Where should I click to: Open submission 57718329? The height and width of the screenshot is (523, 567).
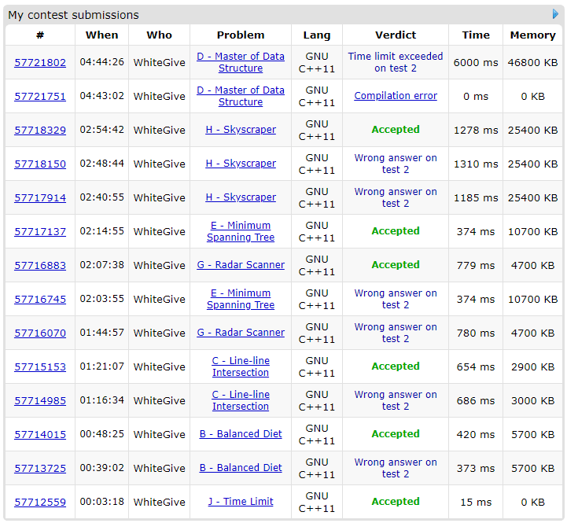coord(40,131)
